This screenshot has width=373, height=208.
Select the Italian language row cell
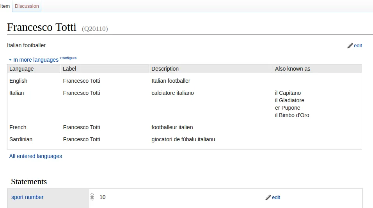click(17, 93)
